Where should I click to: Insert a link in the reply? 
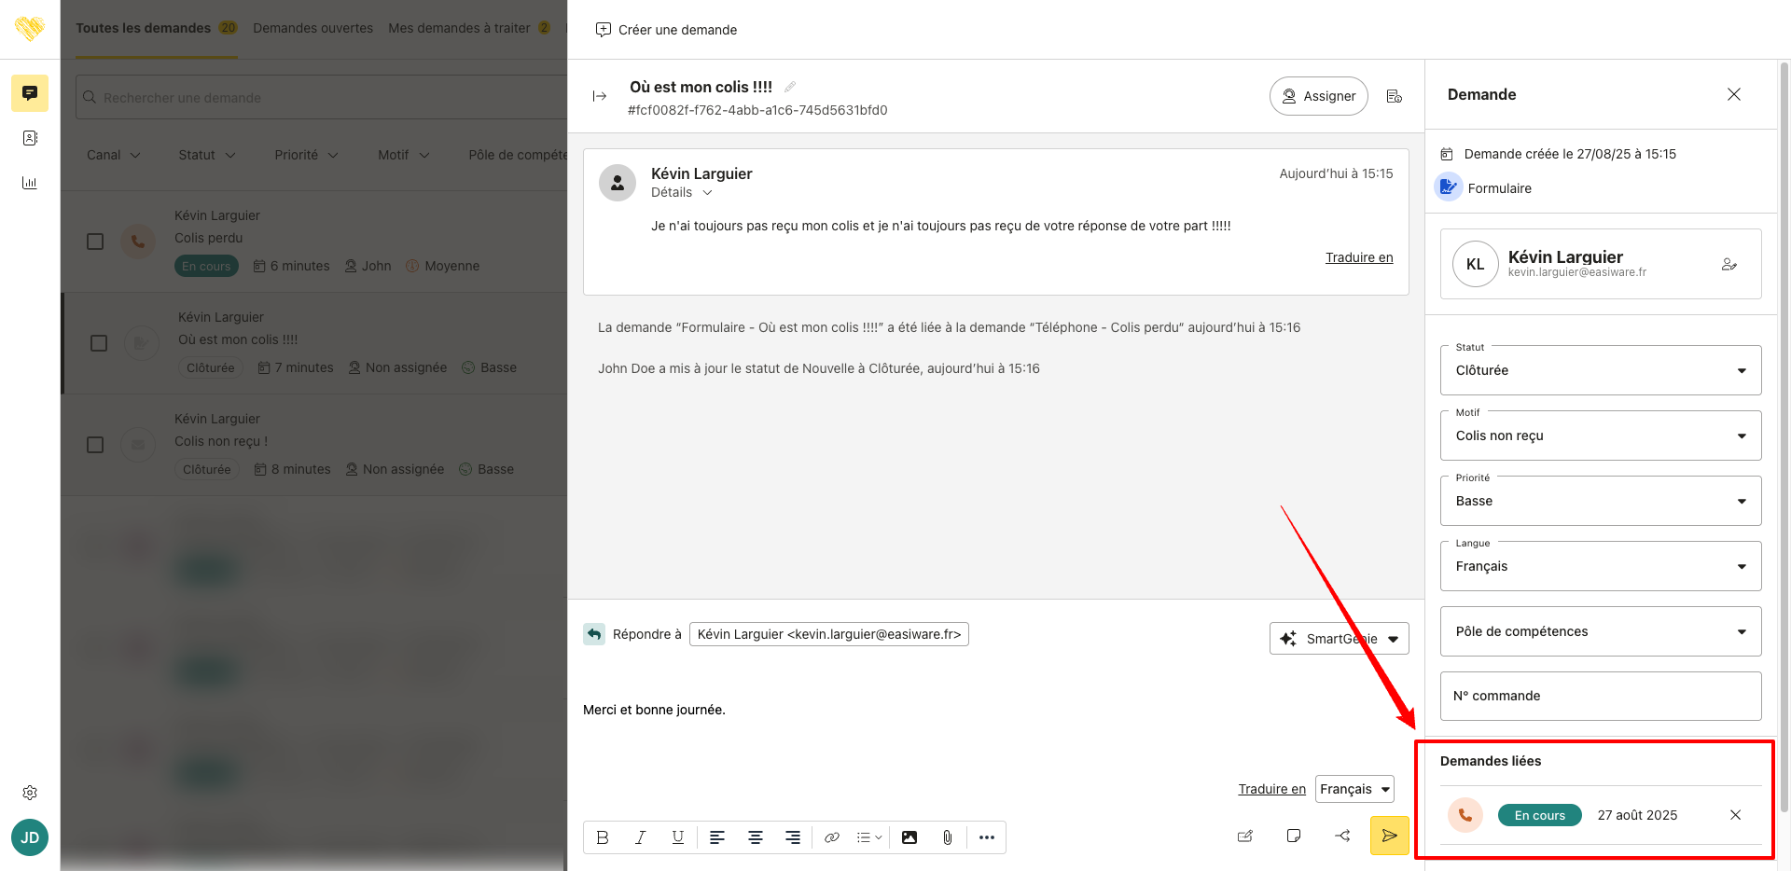click(x=831, y=837)
